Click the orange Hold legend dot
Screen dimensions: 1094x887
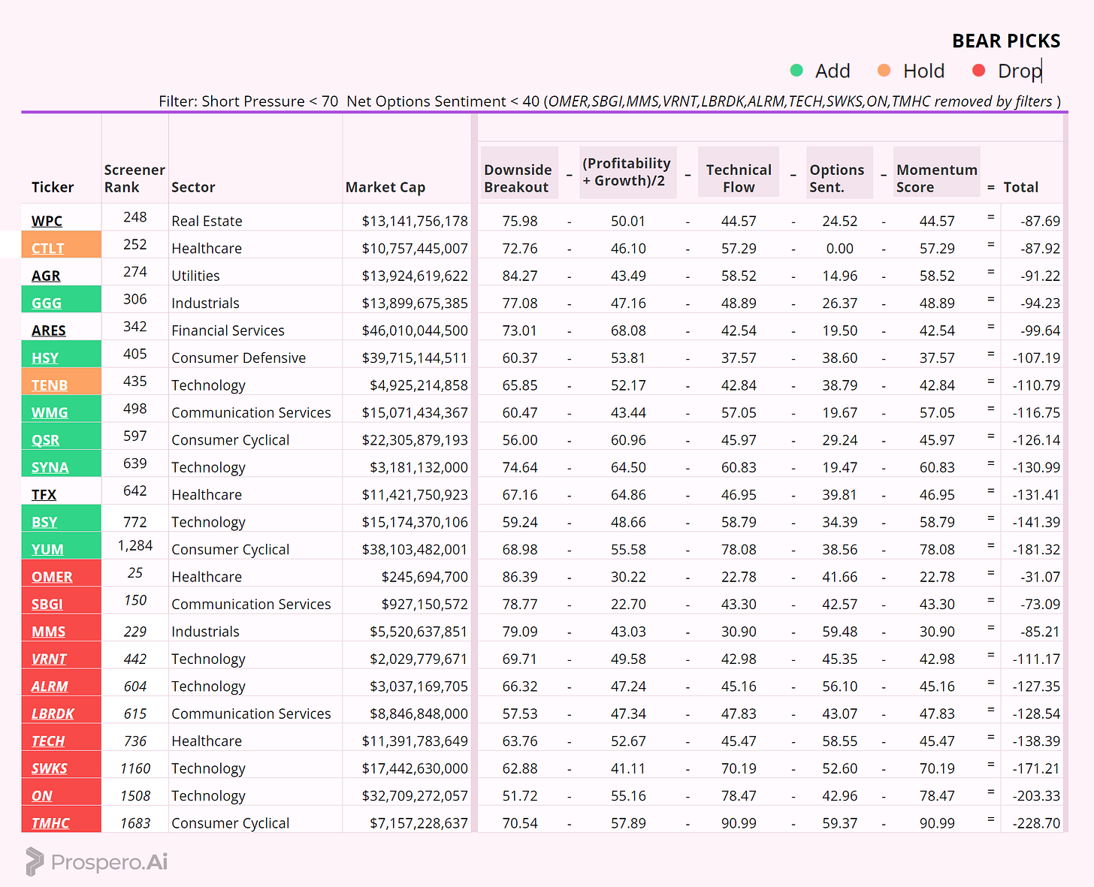pyautogui.click(x=884, y=71)
